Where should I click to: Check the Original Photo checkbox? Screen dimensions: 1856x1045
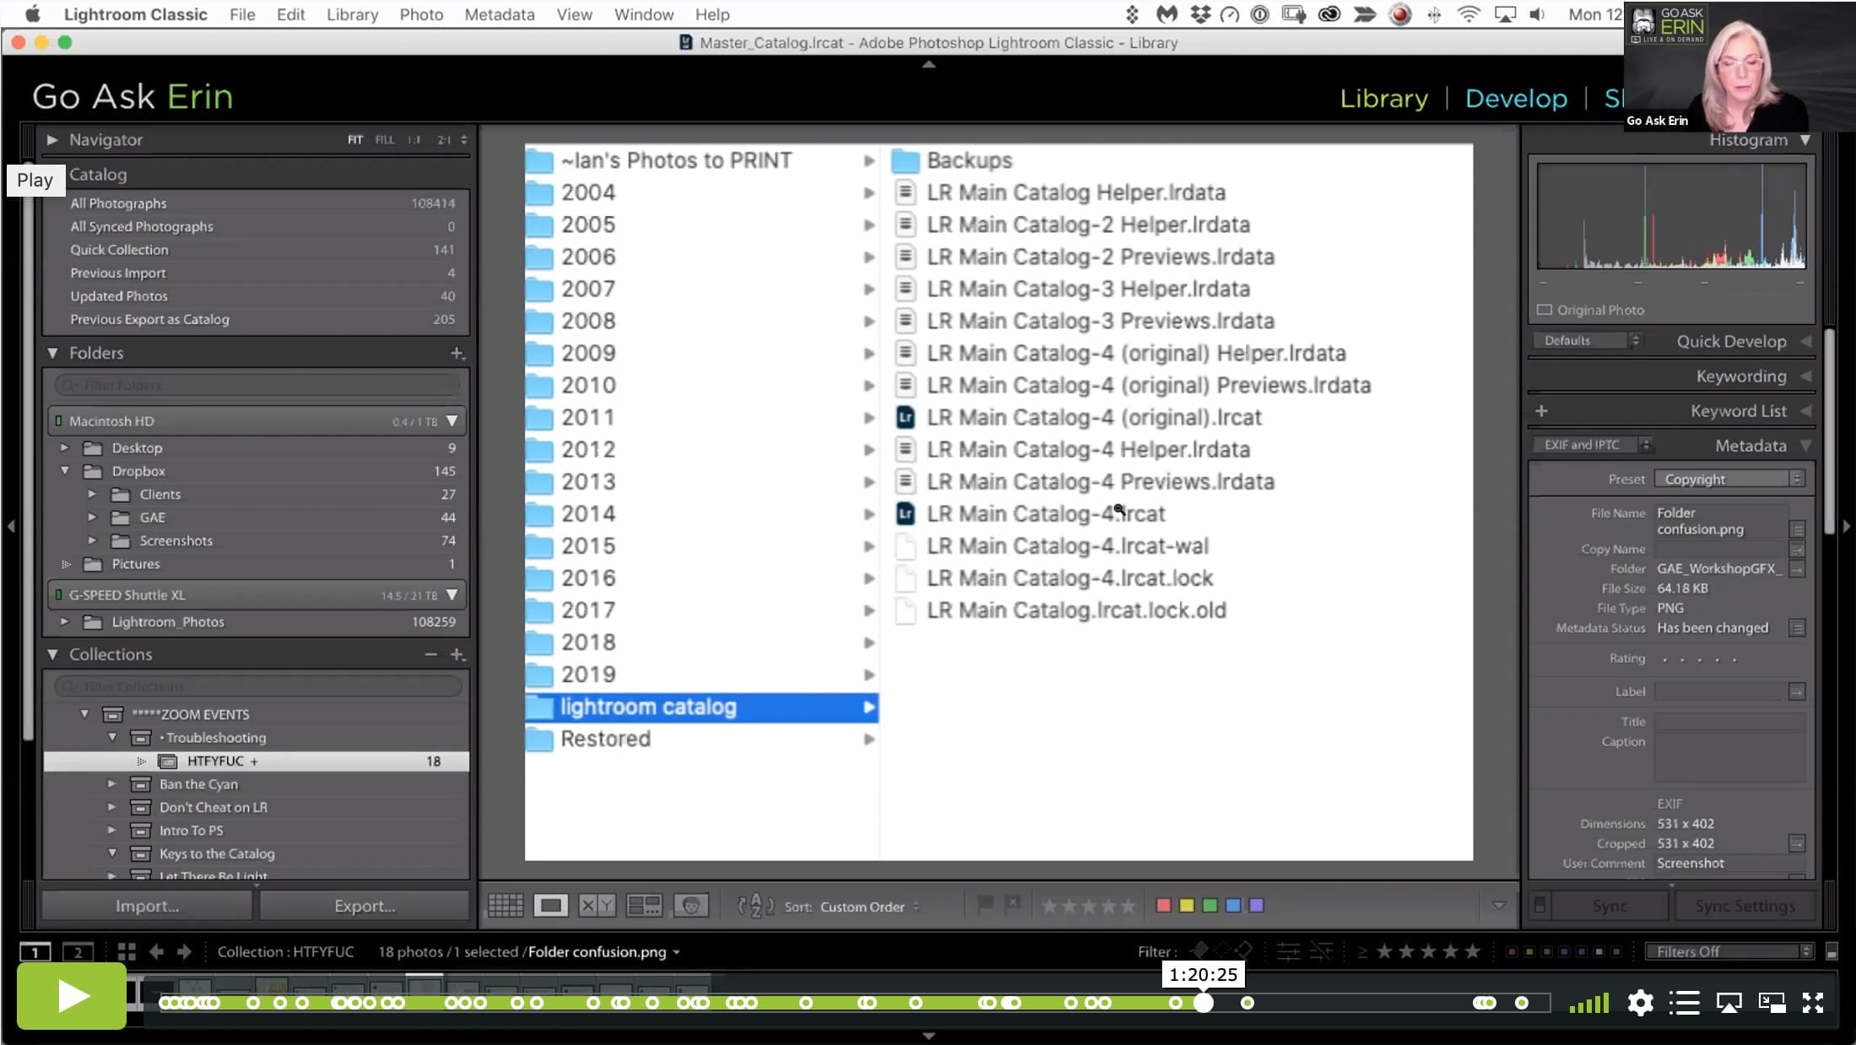pos(1545,310)
